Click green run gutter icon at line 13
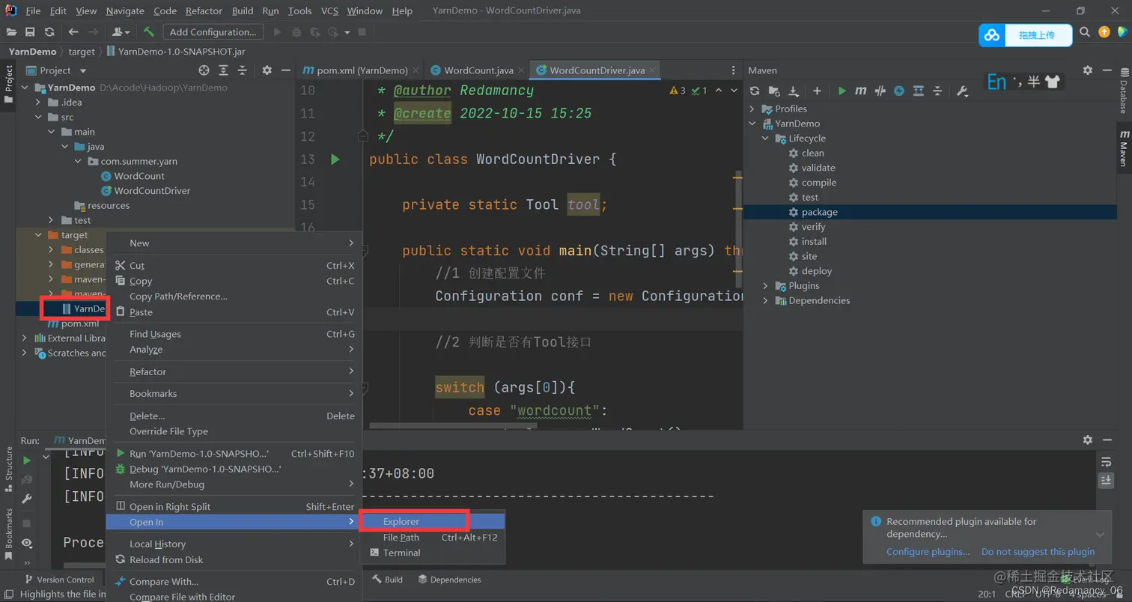Viewport: 1132px width, 602px height. click(x=335, y=159)
